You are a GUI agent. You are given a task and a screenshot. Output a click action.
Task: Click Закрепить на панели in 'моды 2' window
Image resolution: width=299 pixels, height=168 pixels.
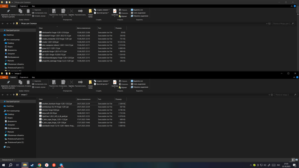(x=8, y=84)
